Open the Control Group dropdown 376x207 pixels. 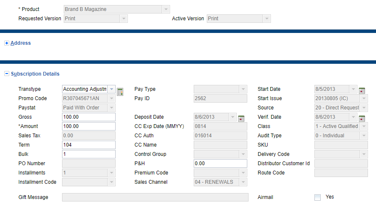click(243, 154)
